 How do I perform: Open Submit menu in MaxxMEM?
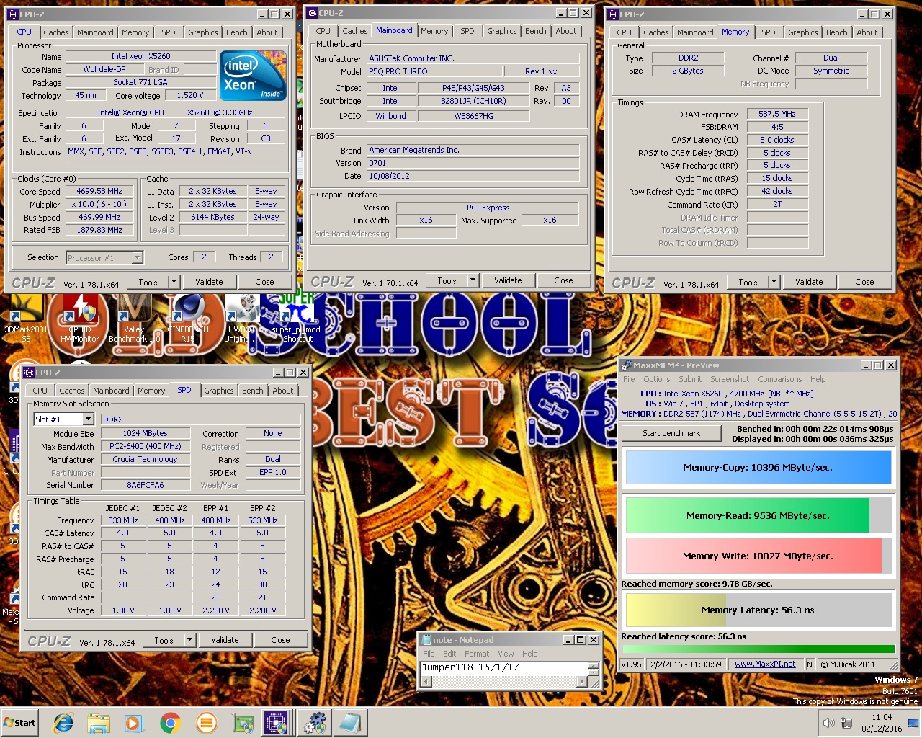coord(689,379)
